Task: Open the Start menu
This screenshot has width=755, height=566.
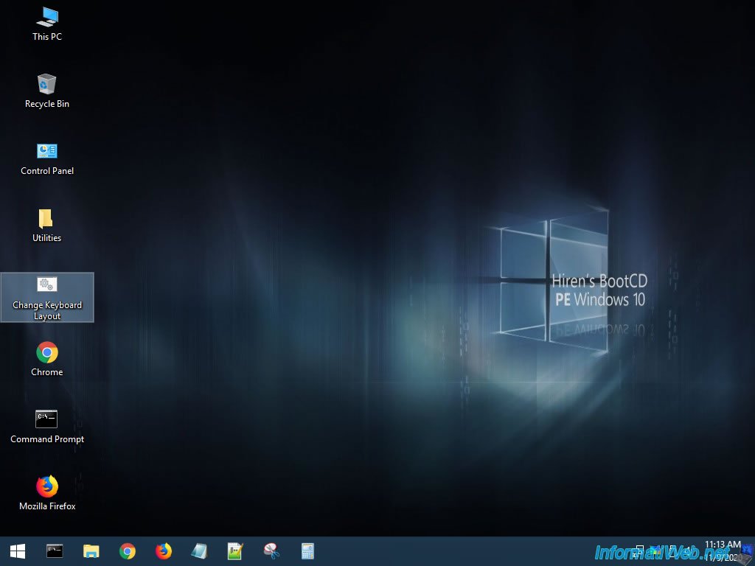Action: tap(18, 551)
